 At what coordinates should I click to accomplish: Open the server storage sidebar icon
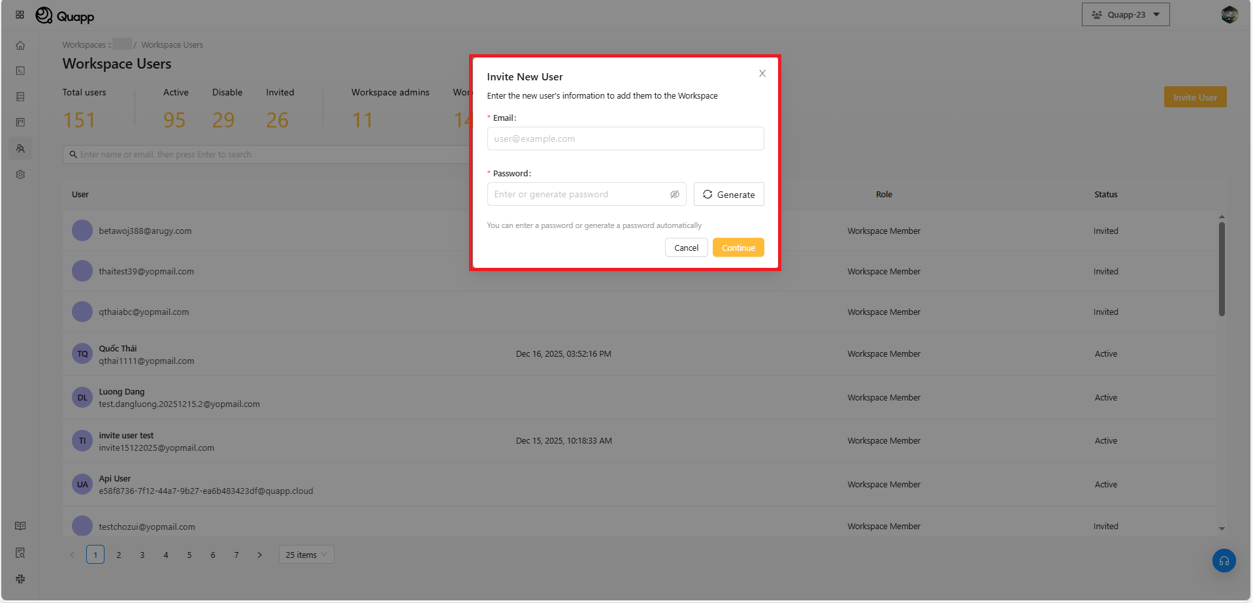click(20, 97)
